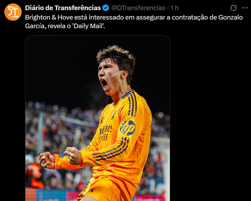Open Diário de Transferências display name

[63, 8]
